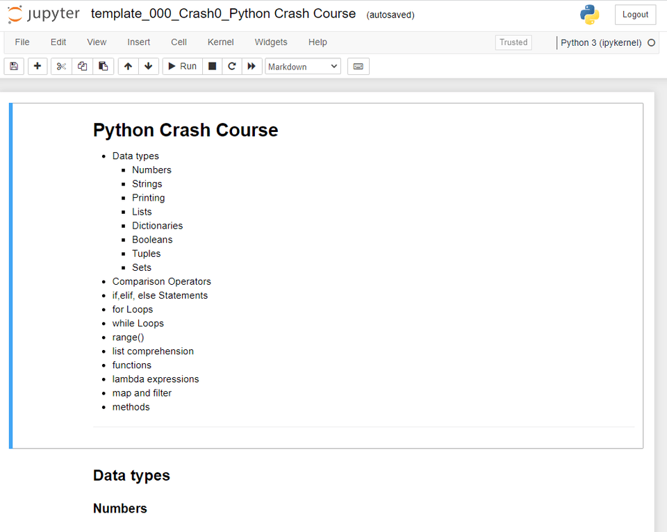The width and height of the screenshot is (667, 532).
Task: Move selected cell up arrow
Action: coord(128,67)
